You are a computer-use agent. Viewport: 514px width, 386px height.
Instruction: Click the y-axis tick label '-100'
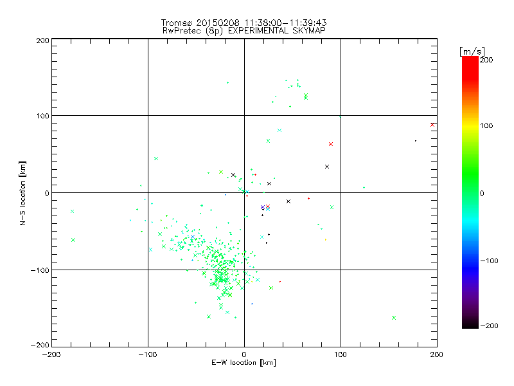tap(40, 270)
